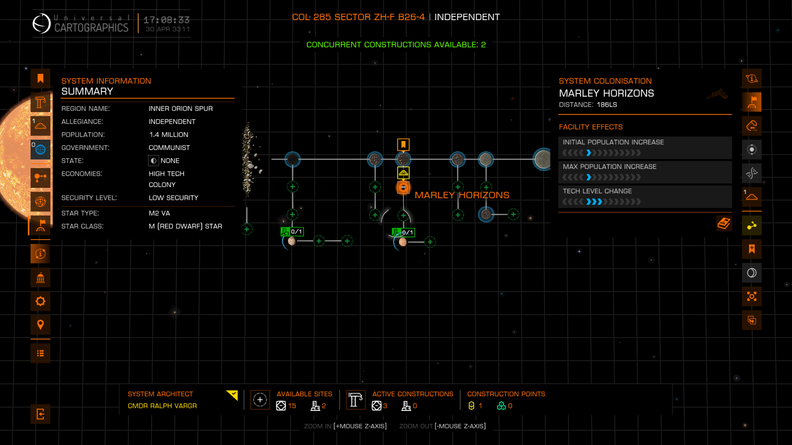Click the 'LOW SECURITY' security level value

tap(173, 198)
